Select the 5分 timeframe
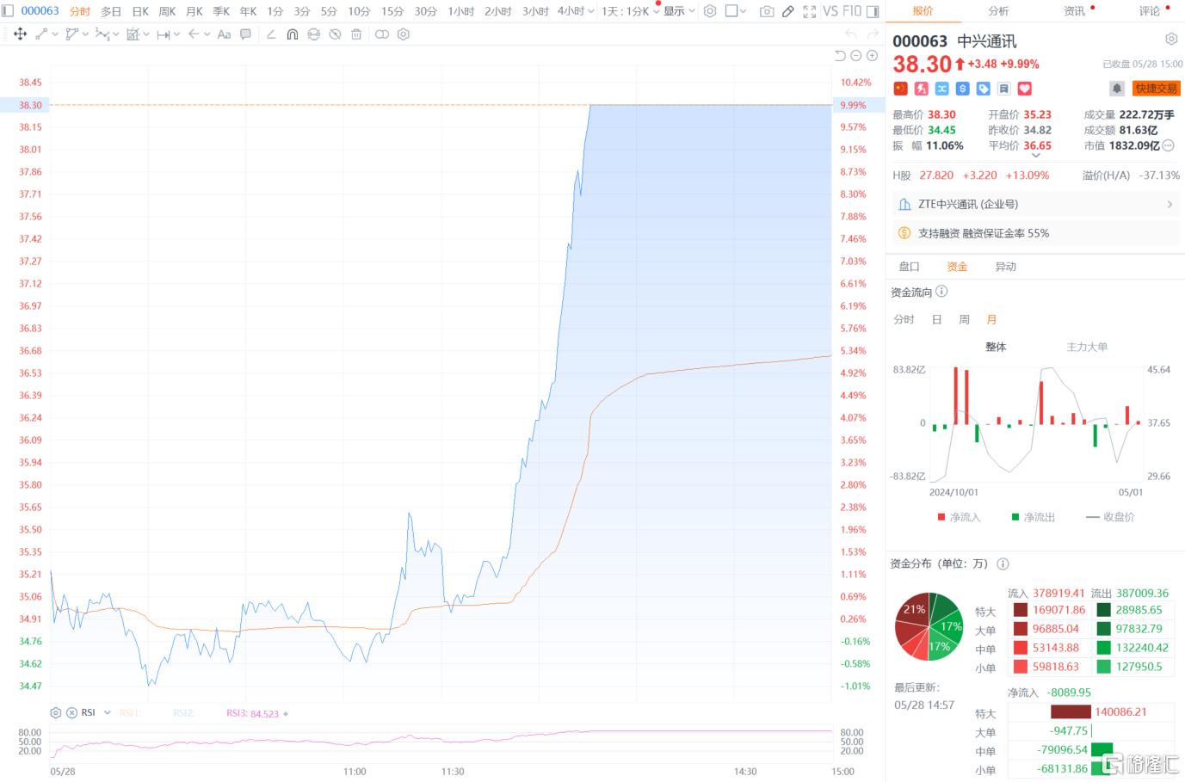The height and width of the screenshot is (782, 1185). click(329, 11)
